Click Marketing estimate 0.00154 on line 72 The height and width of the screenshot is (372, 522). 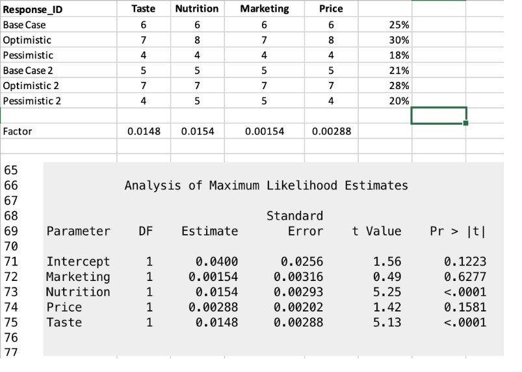point(213,277)
